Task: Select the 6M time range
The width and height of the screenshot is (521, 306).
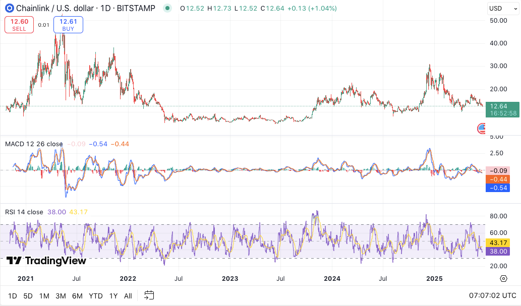Action: (x=77, y=296)
